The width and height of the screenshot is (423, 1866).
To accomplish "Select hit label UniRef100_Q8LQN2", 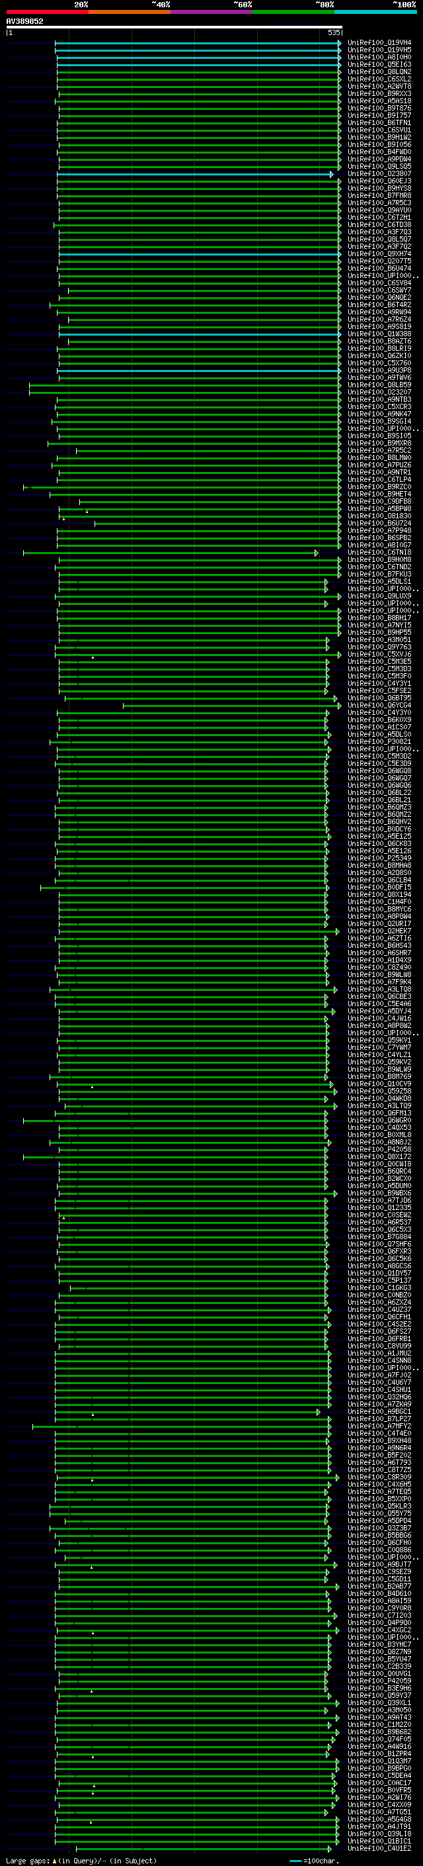I will pyautogui.click(x=379, y=71).
